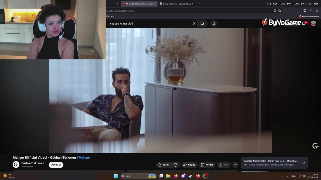The height and width of the screenshot is (180, 321).
Task: Open Firefox extensions puzzle icon
Action: pyautogui.click(x=311, y=11)
